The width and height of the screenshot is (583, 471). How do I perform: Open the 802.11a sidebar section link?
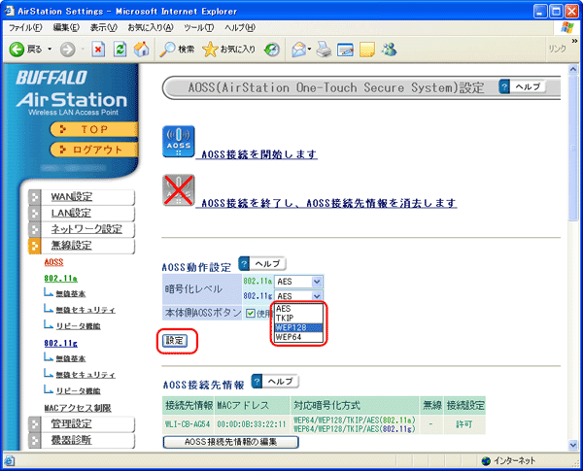coord(60,278)
